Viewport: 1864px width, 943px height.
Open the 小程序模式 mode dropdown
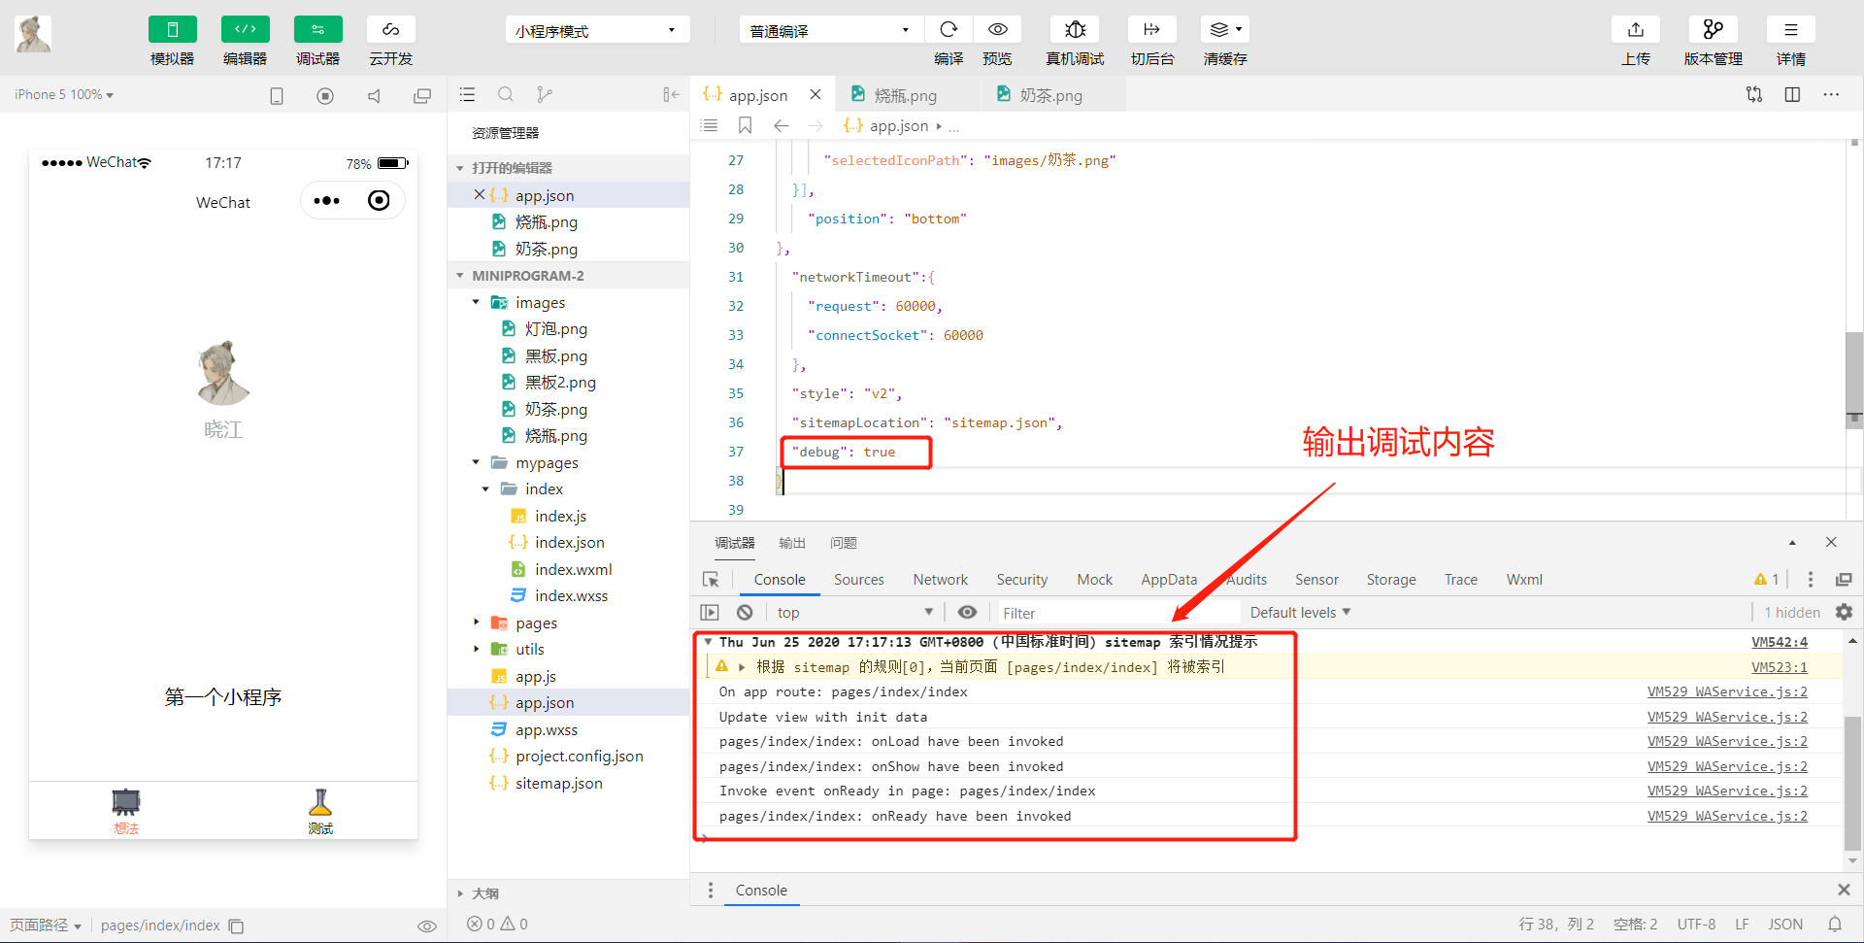click(x=597, y=30)
